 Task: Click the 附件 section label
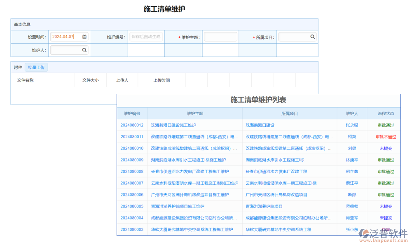tap(17, 67)
